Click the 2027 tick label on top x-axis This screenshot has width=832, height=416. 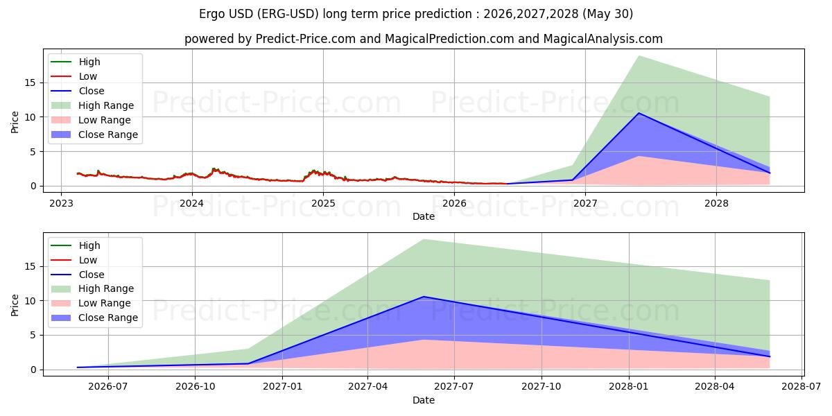pyautogui.click(x=585, y=203)
